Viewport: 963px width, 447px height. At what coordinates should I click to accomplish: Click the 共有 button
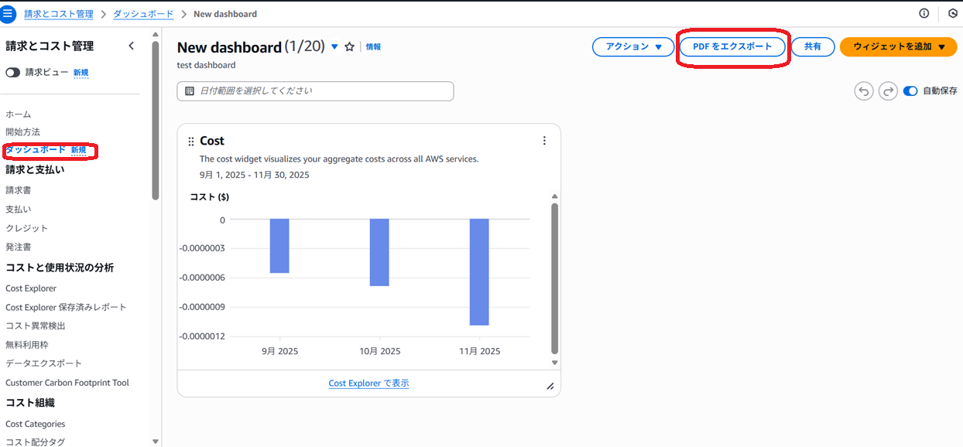pos(812,46)
